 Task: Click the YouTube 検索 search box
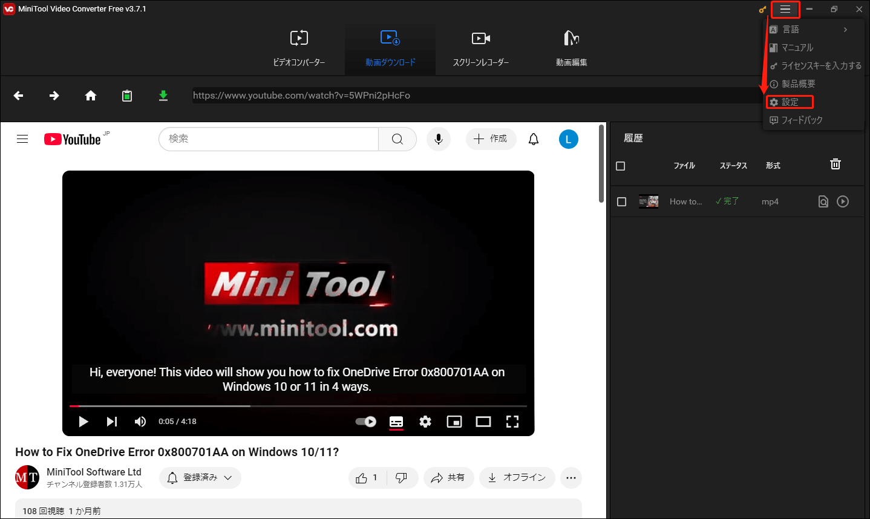tap(269, 139)
